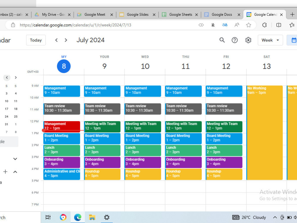Select date 24 in mini calendar
Image resolution: width=297 pixels, height=223 pixels.
click(x=7, y=117)
